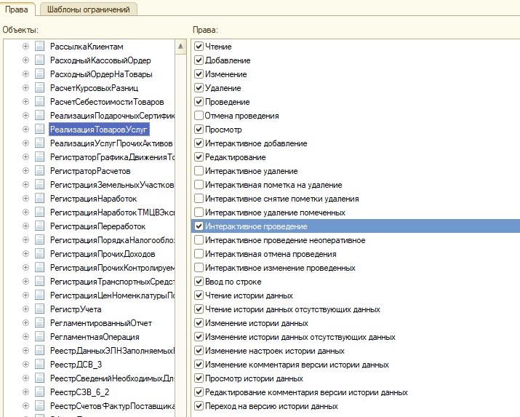Open the Права tab

pos(17,9)
